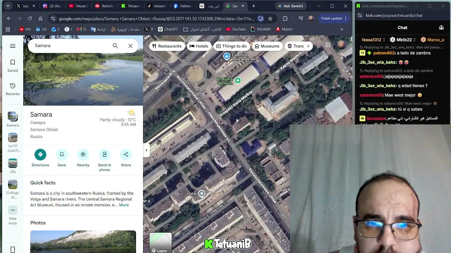The image size is (451, 253).
Task: Collapse the Maps side panel
Action: pos(146,150)
